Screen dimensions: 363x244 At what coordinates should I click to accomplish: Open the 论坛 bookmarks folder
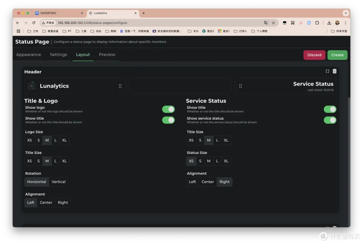coord(96,31)
